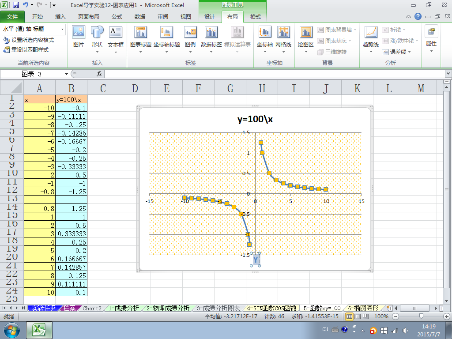Image resolution: width=452 pixels, height=339 pixels.
Task: Click the 100% zoom level button
Action: [x=381, y=316]
